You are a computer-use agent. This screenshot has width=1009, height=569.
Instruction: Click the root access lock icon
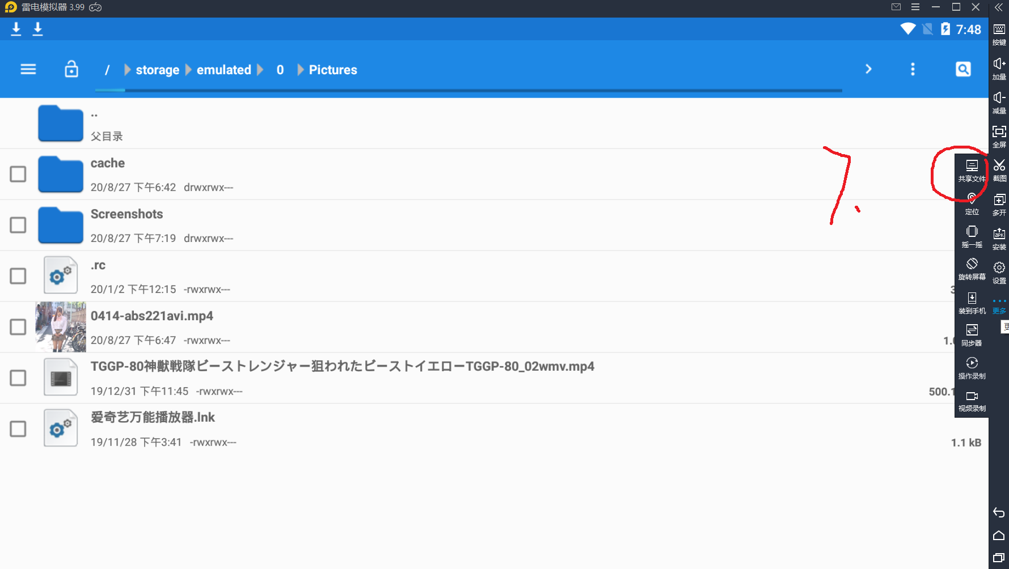coord(71,69)
